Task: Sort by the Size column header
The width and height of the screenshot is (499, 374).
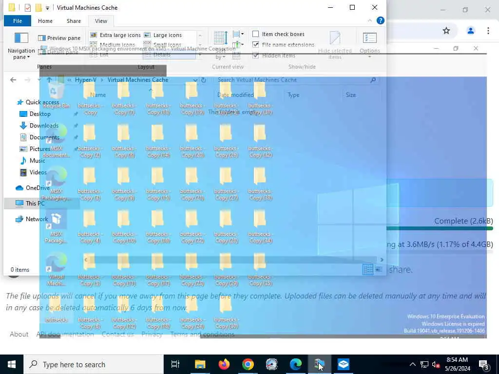Action: [x=351, y=95]
